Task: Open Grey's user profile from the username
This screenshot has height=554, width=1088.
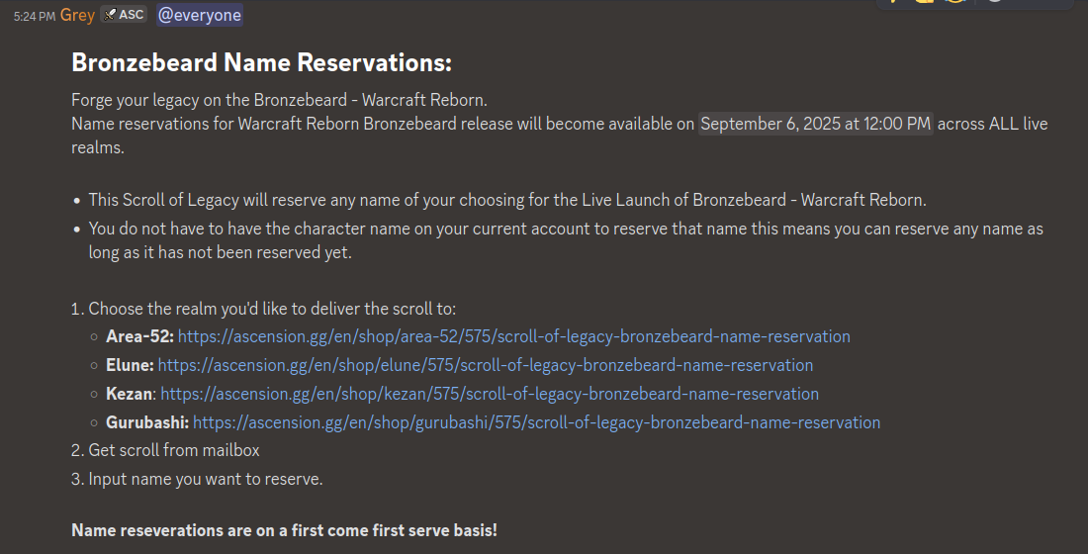Action: tap(77, 15)
